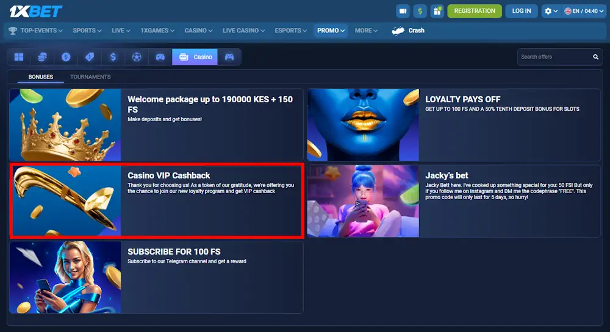Select the stacked coins category icon

[x=42, y=57]
